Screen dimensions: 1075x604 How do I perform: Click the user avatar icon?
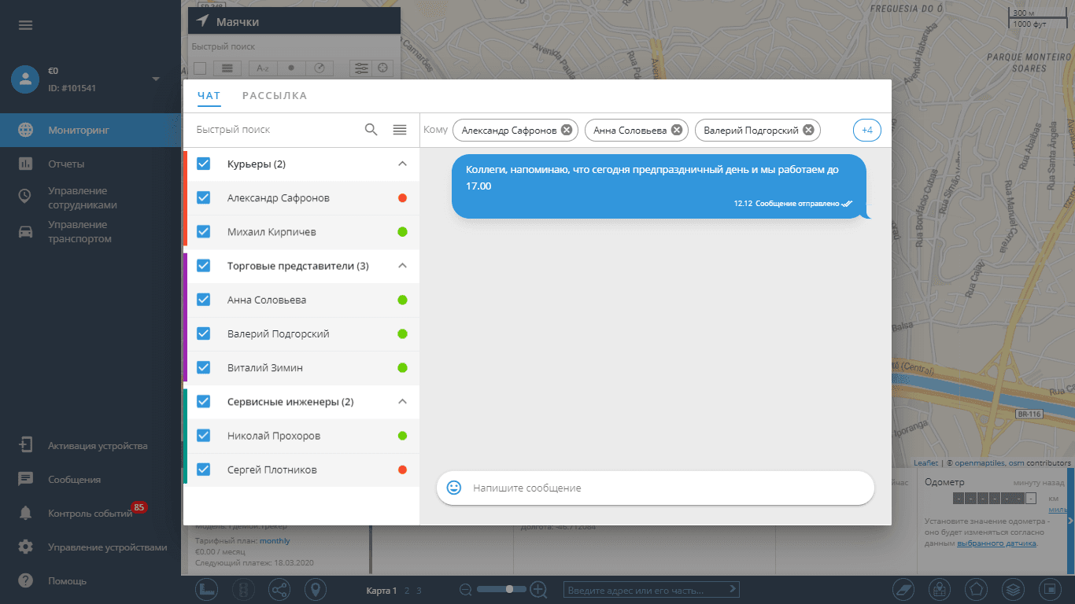click(x=25, y=79)
